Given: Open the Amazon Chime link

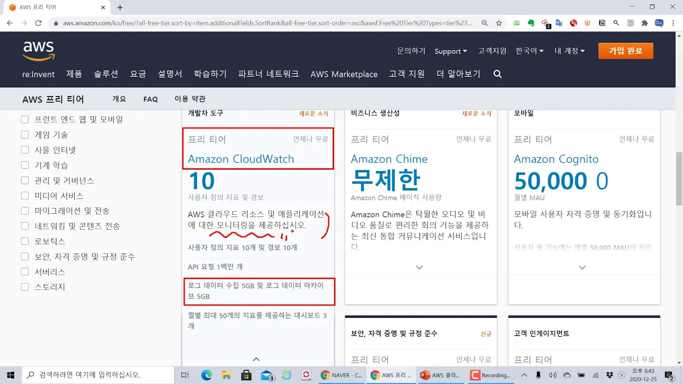Looking at the screenshot, I should click(390, 159).
